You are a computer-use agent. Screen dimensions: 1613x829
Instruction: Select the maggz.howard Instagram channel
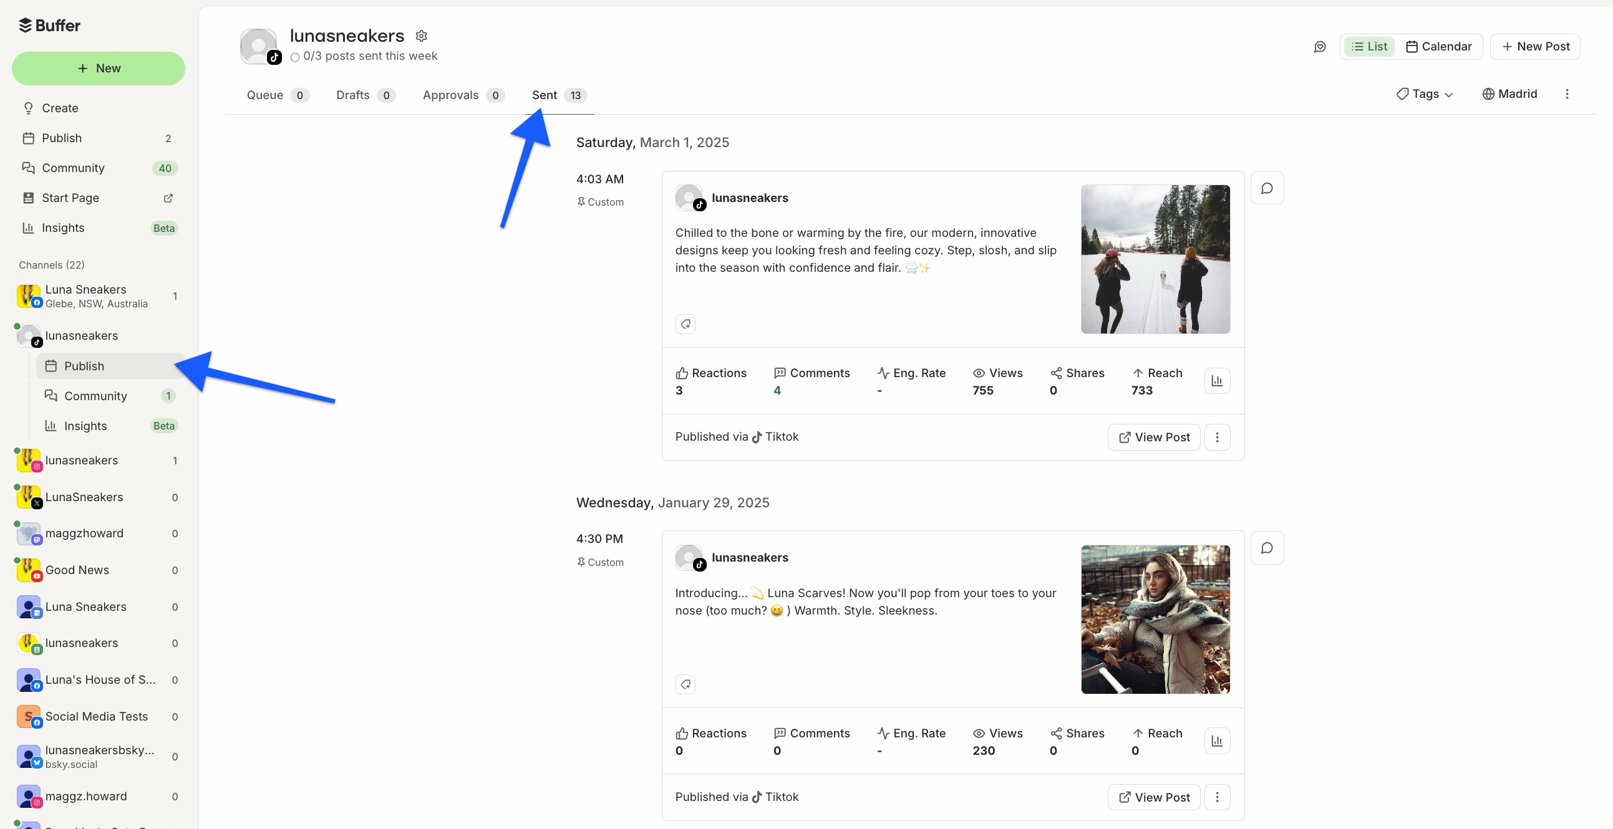[x=99, y=797]
